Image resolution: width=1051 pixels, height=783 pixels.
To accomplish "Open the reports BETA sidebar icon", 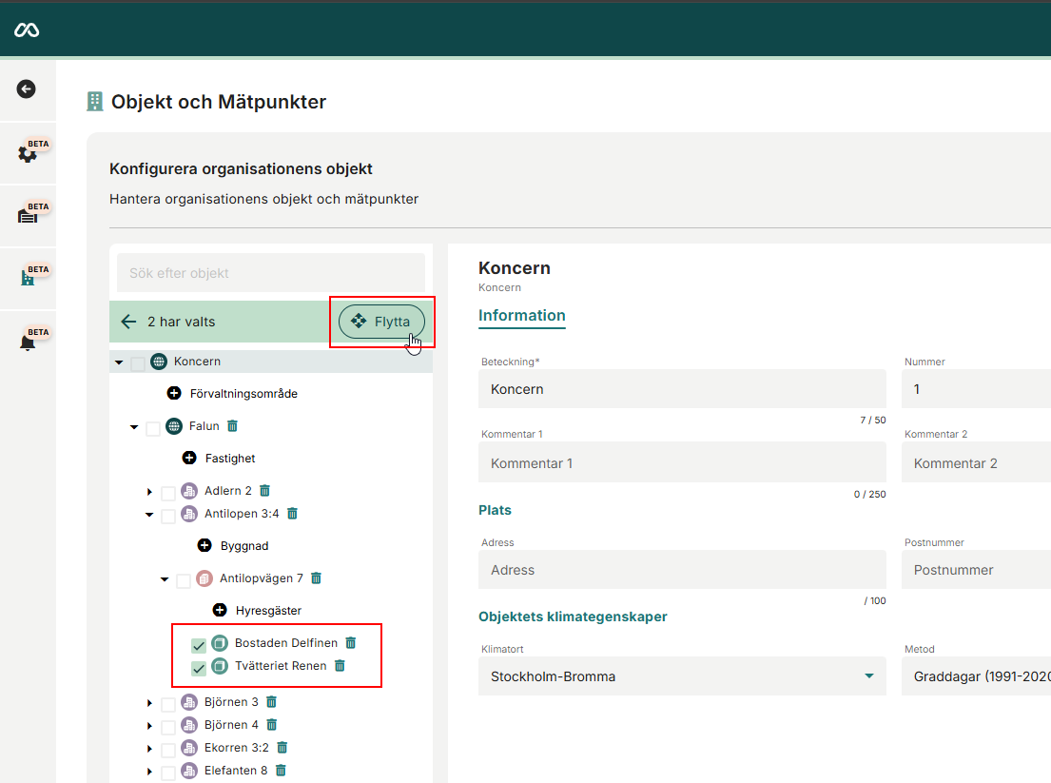I will pyautogui.click(x=28, y=216).
